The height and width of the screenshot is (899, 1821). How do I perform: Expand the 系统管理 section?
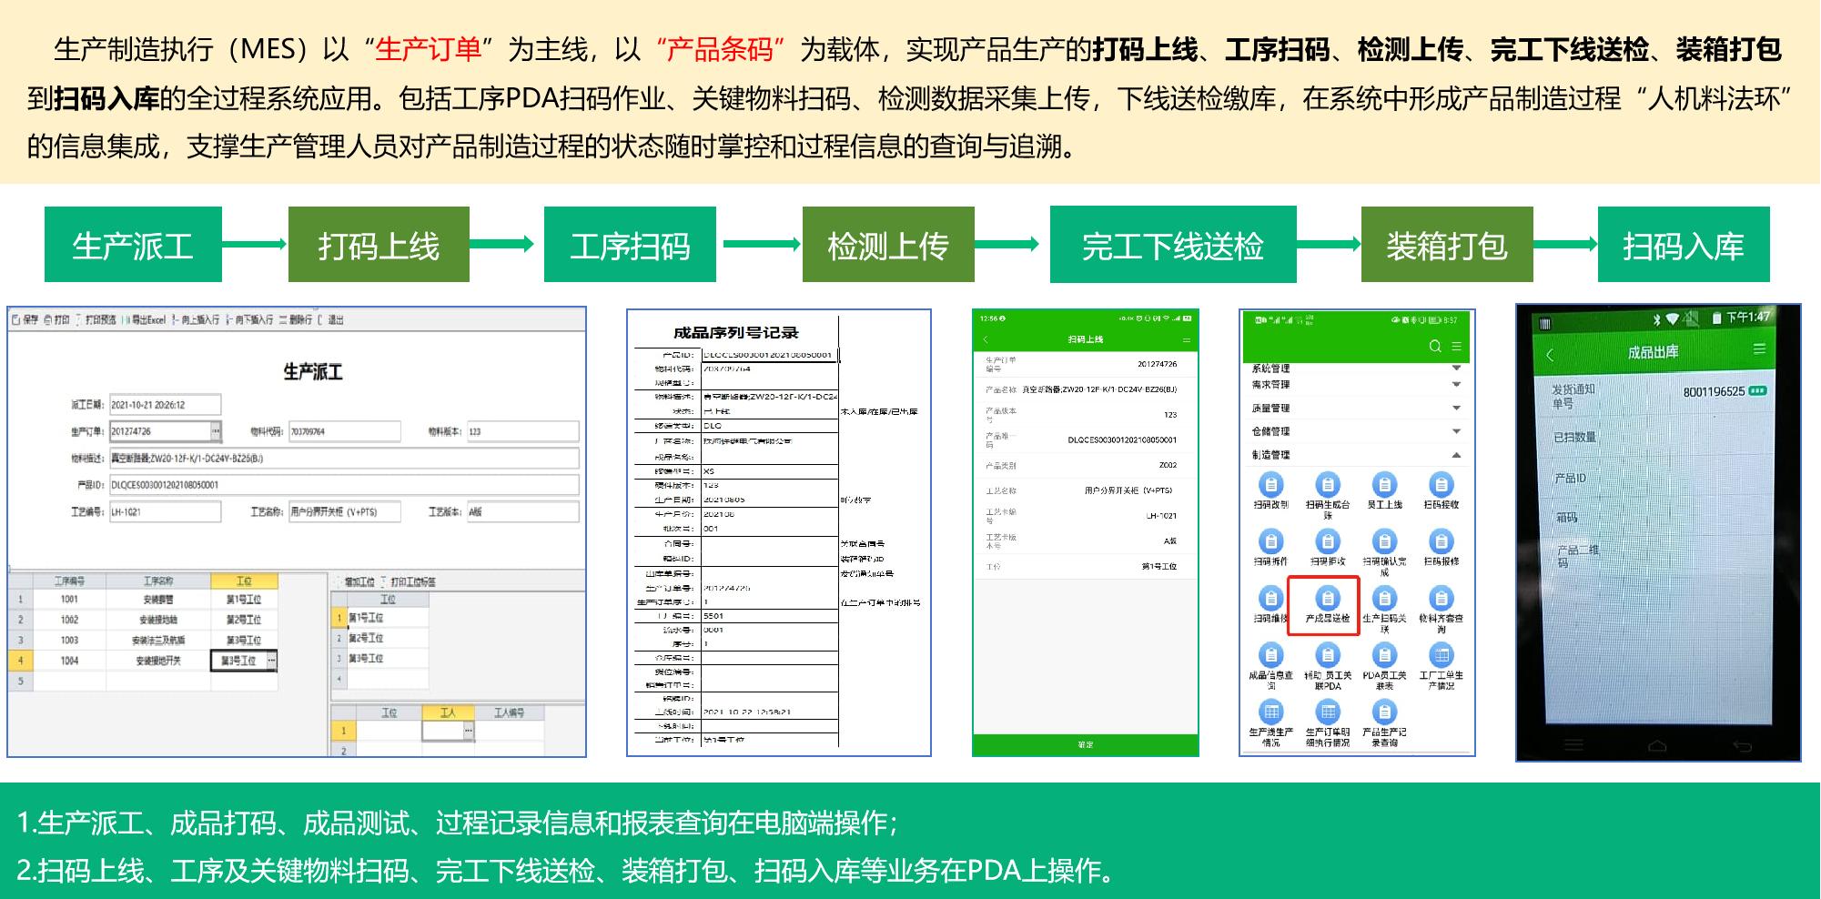point(1456,369)
